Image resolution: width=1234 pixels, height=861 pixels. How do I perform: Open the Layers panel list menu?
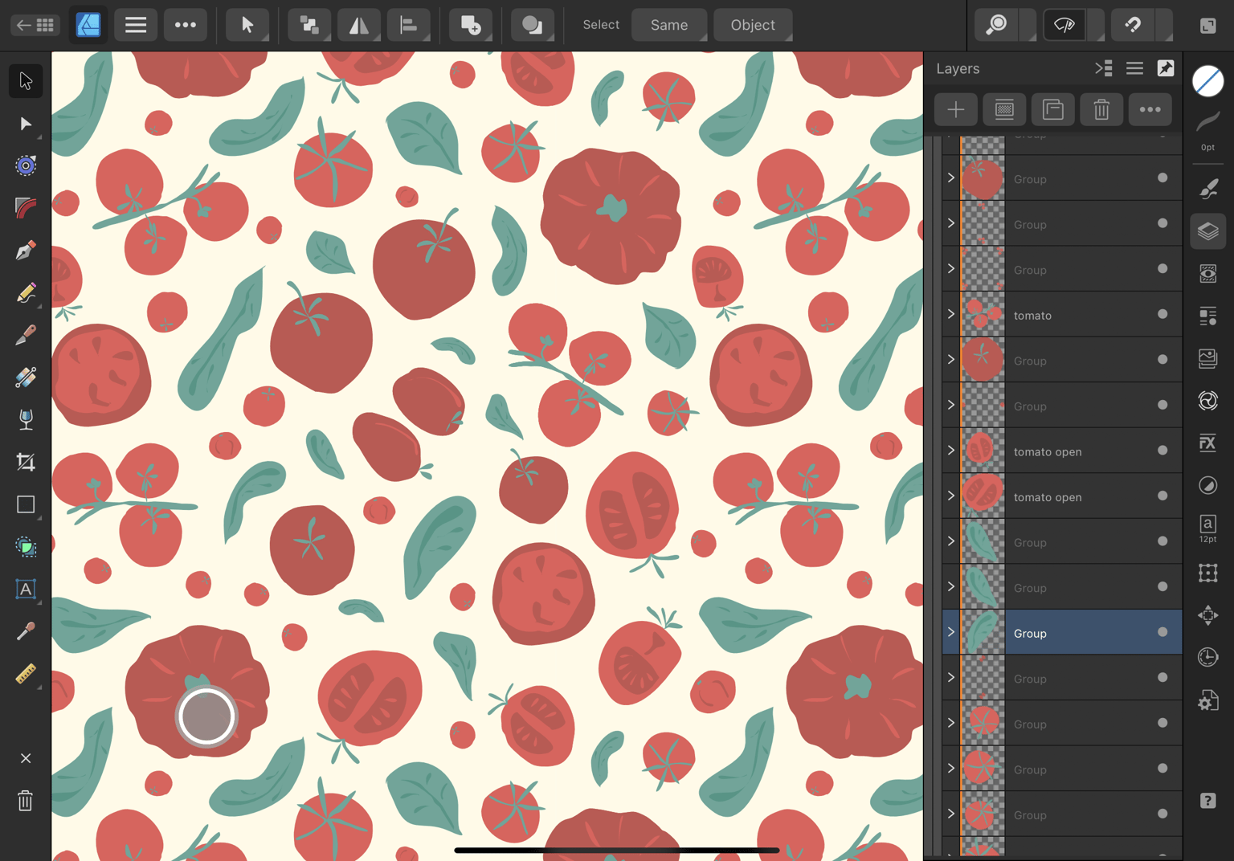(x=1134, y=68)
